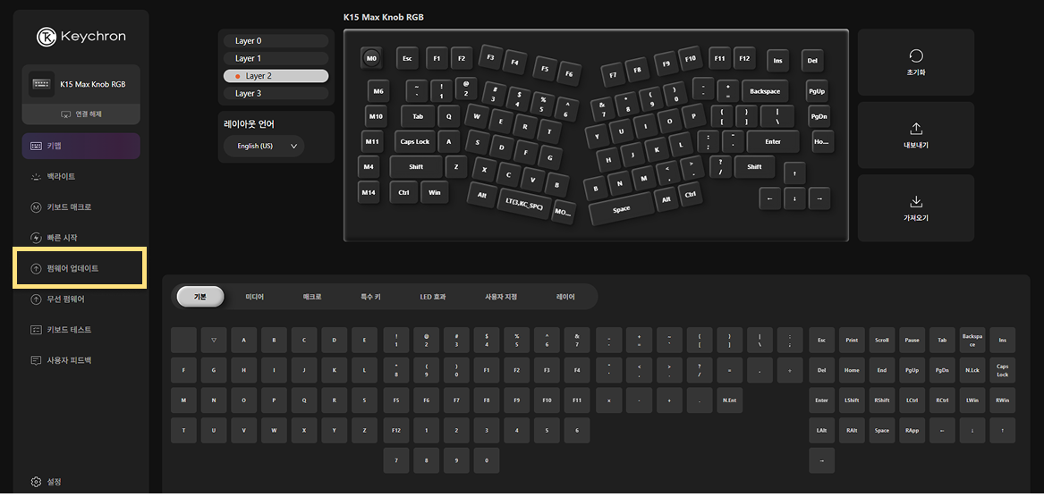This screenshot has height=497, width=1044.
Task: Open quick start (빠른 시작) page
Action: click(x=62, y=238)
